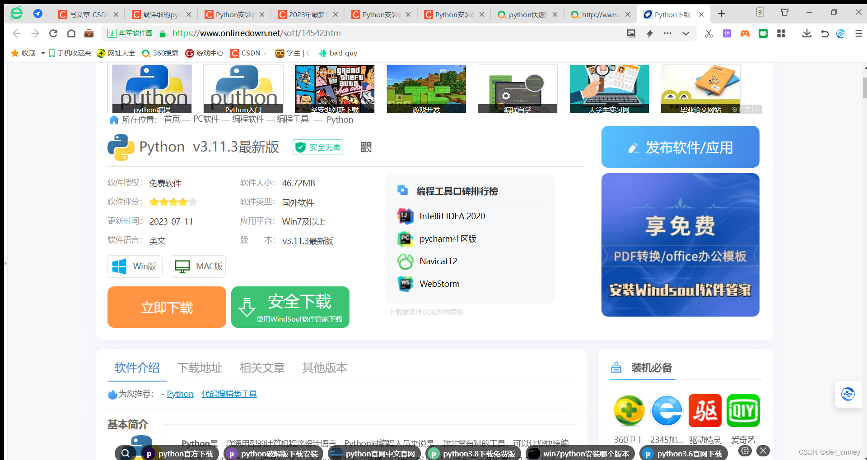Viewport: 867px width, 460px height.
Task: Click the browser forward arrow
Action: click(35, 33)
